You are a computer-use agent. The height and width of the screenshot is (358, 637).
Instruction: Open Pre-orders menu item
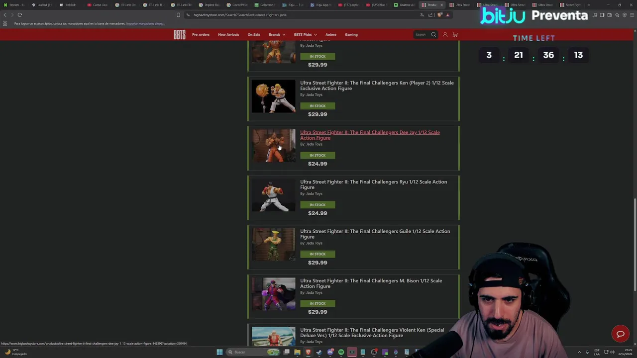point(201,35)
